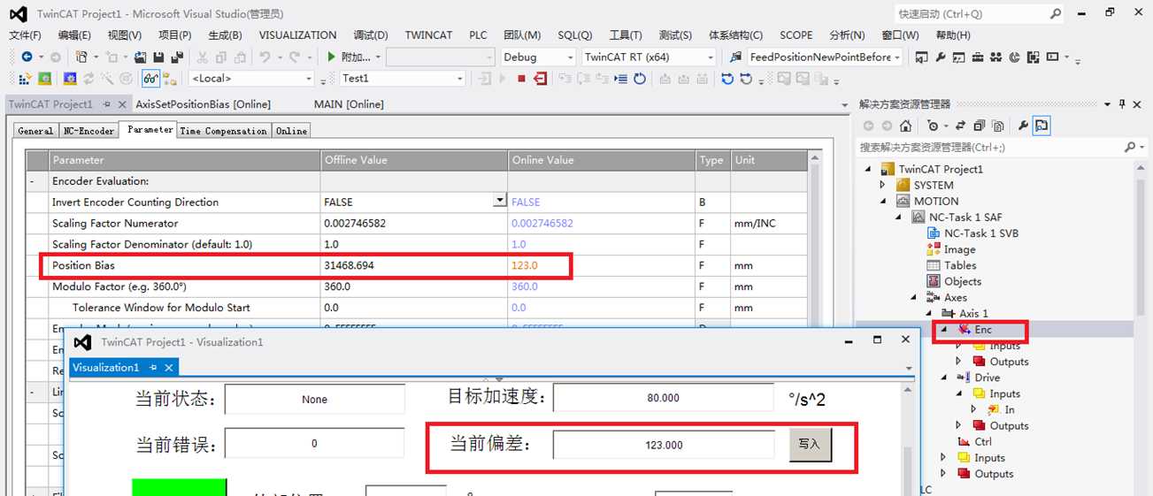Open the Invert Encoder Direction FALSE dropdown
Image resolution: width=1153 pixels, height=496 pixels.
point(500,202)
